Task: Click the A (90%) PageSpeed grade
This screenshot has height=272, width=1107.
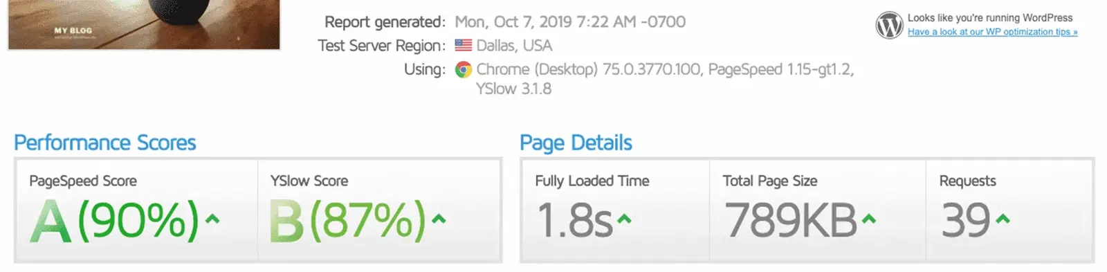Action: tap(114, 221)
